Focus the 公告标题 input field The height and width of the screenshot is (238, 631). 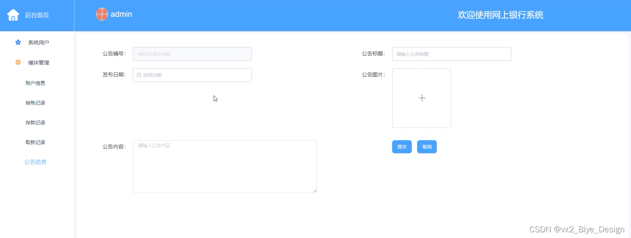pyautogui.click(x=451, y=54)
